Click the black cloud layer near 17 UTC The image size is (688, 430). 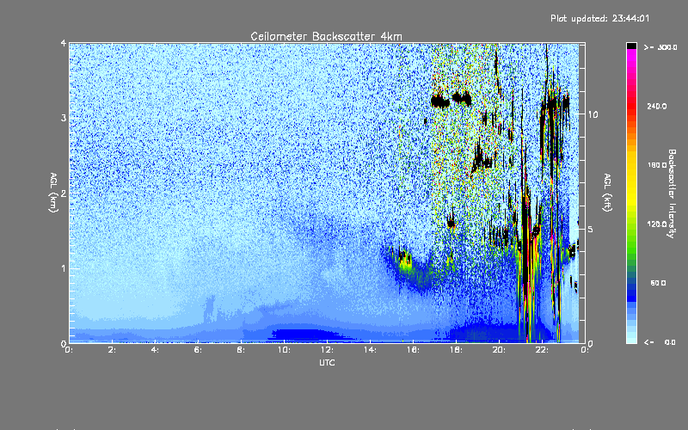(440, 101)
